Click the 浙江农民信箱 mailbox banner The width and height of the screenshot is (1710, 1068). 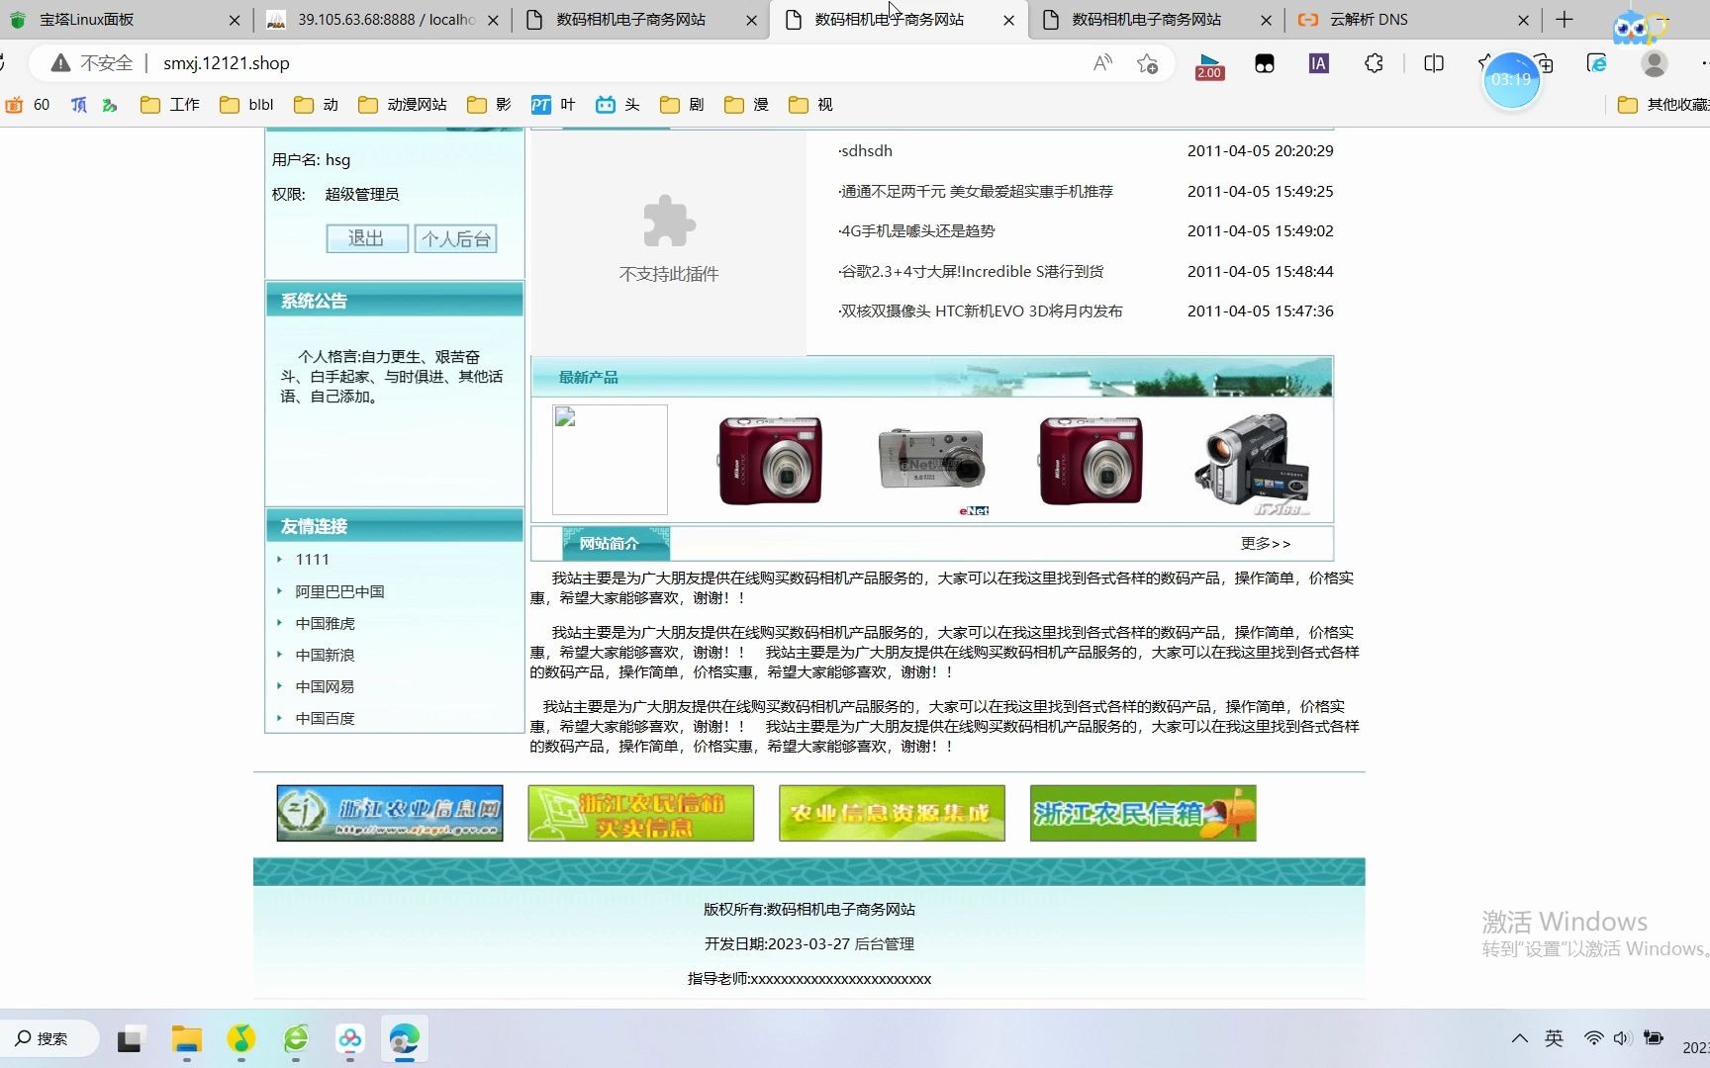click(1143, 813)
